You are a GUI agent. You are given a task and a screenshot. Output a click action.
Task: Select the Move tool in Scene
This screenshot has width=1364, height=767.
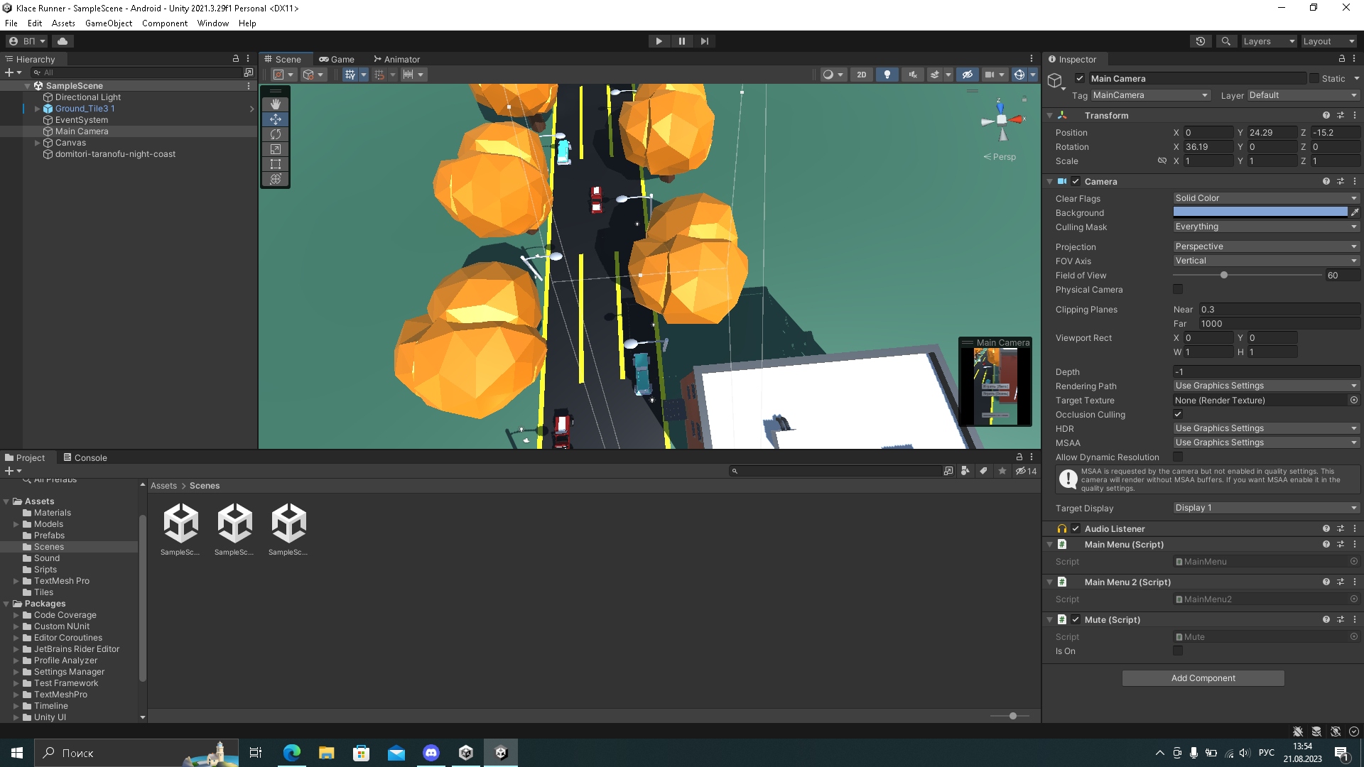tap(276, 119)
